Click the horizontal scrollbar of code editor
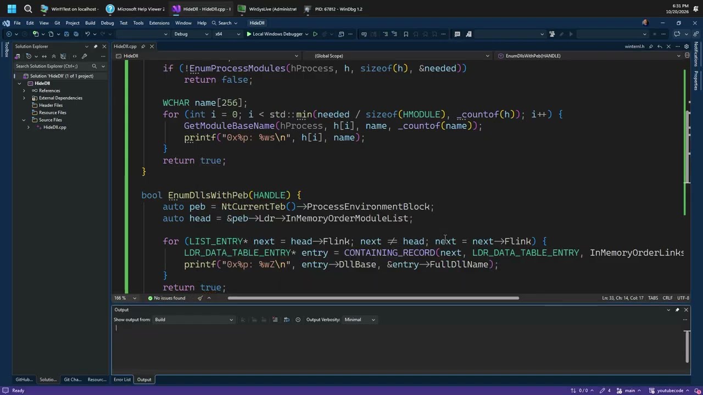This screenshot has height=395, width=703. pyautogui.click(x=373, y=298)
